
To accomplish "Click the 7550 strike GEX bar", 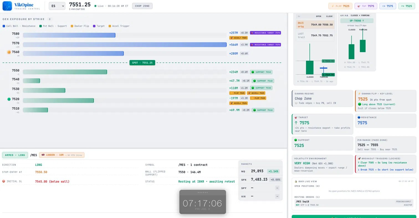I will 65,72.
